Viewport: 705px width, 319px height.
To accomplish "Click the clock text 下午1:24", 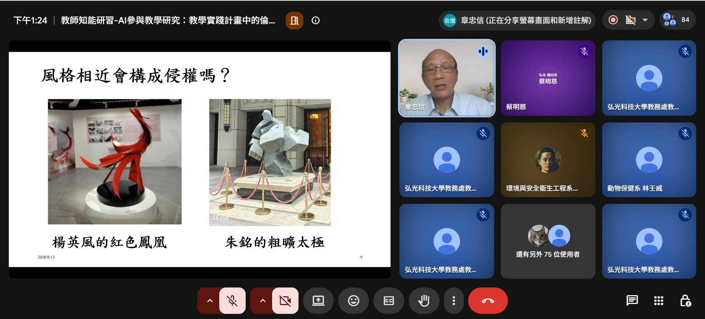I will [30, 20].
